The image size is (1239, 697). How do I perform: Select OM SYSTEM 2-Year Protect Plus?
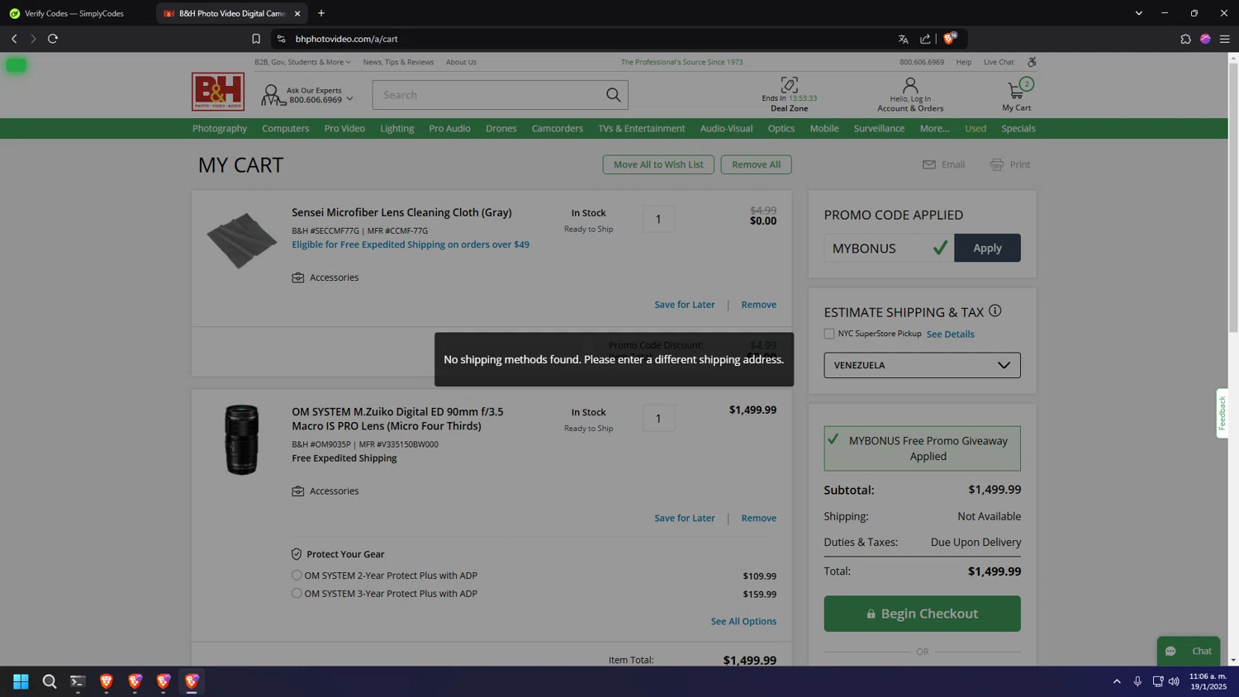(297, 576)
